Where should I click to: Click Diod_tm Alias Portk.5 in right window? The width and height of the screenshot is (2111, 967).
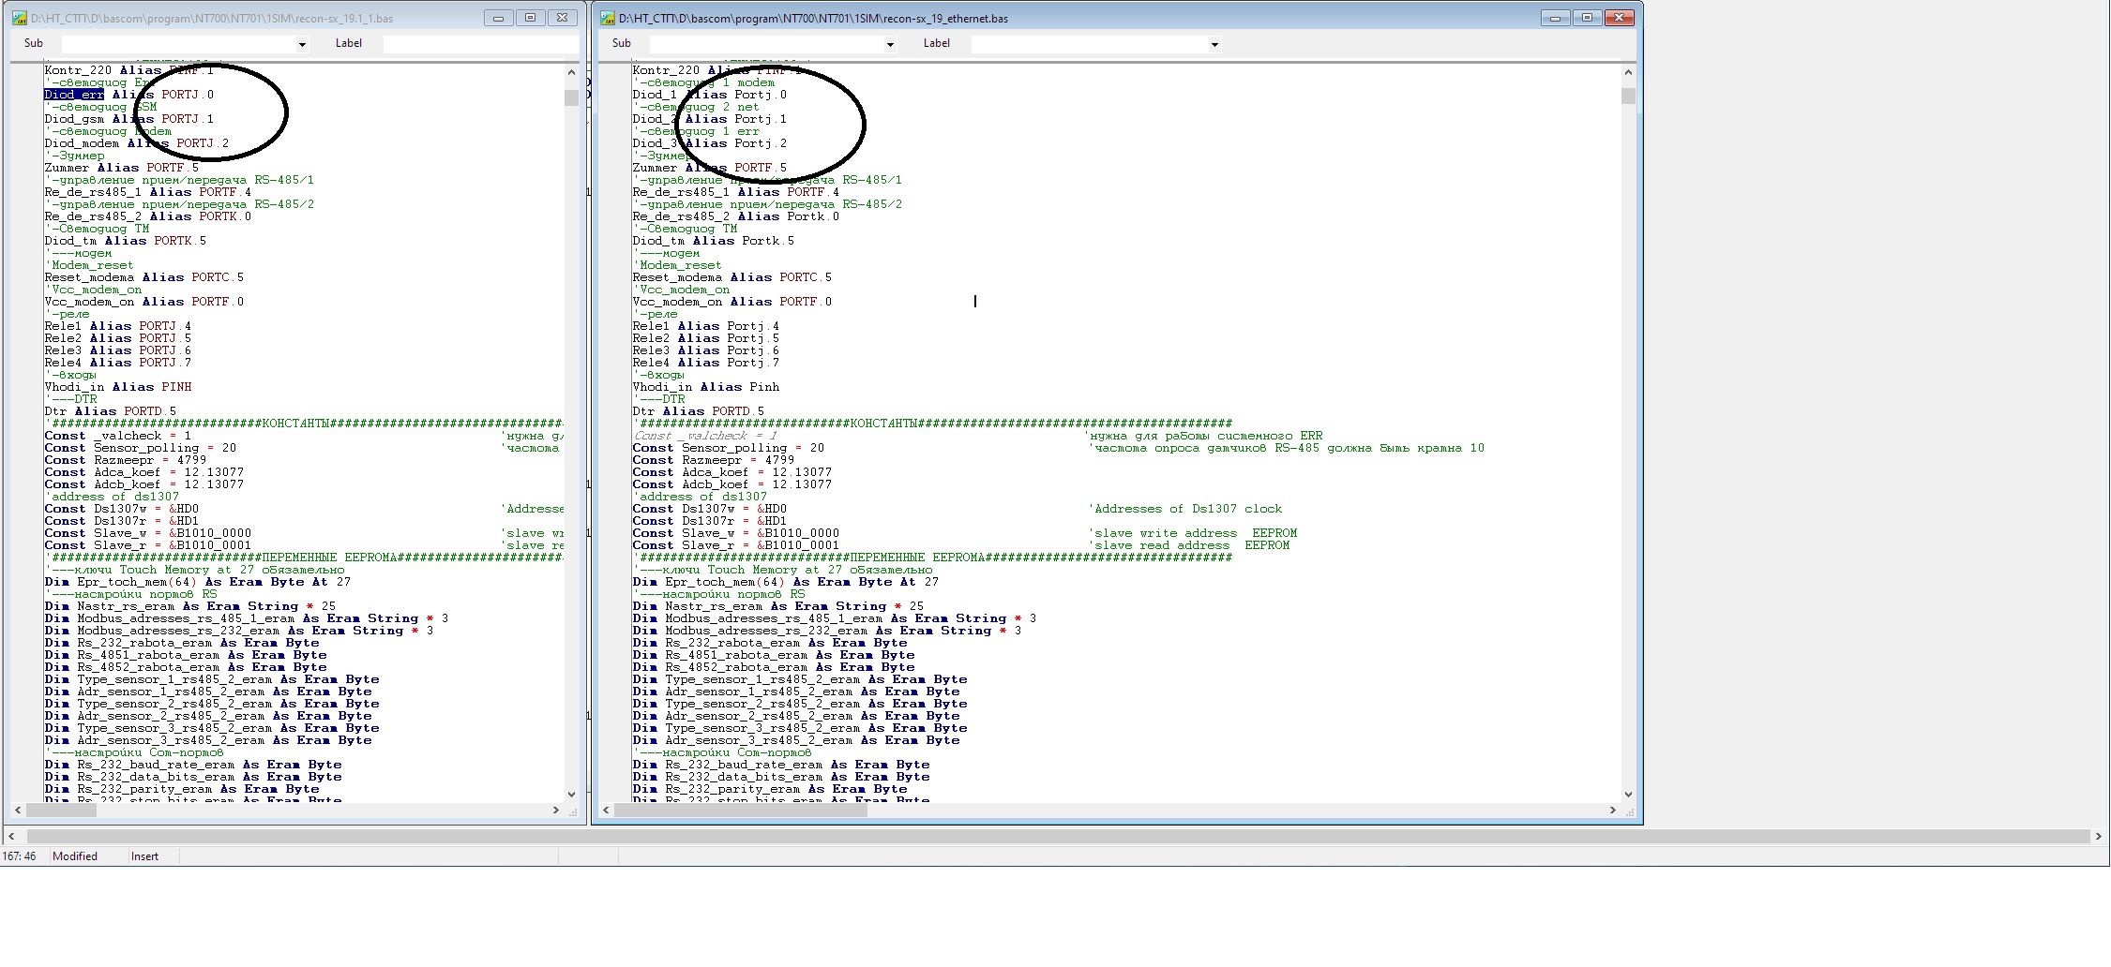714,241
